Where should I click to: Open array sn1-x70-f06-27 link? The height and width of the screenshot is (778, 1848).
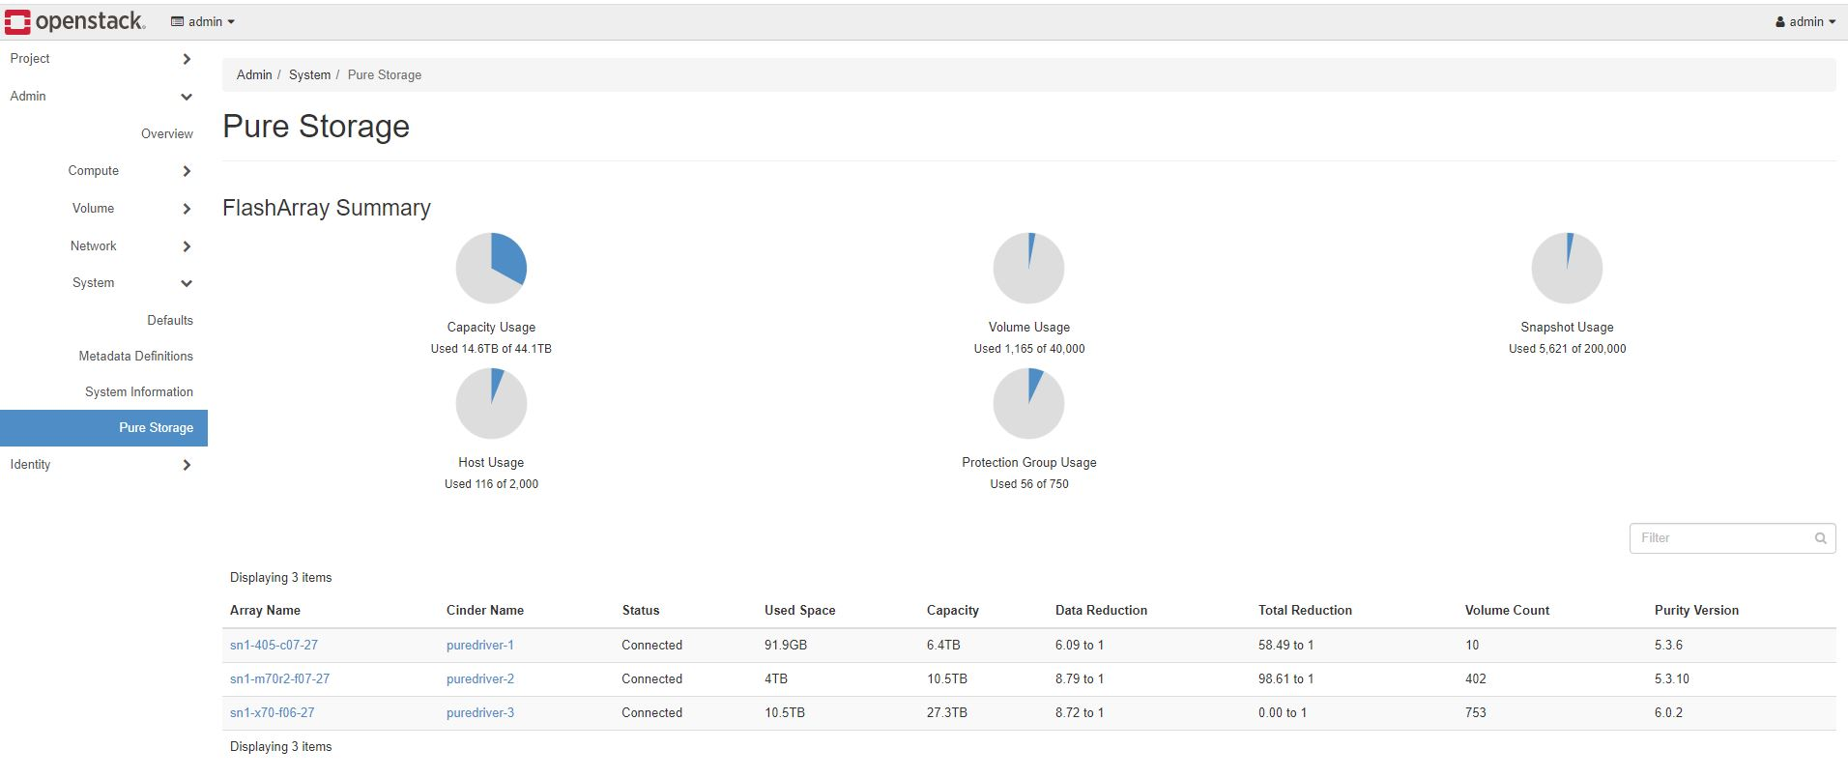pos(272,712)
